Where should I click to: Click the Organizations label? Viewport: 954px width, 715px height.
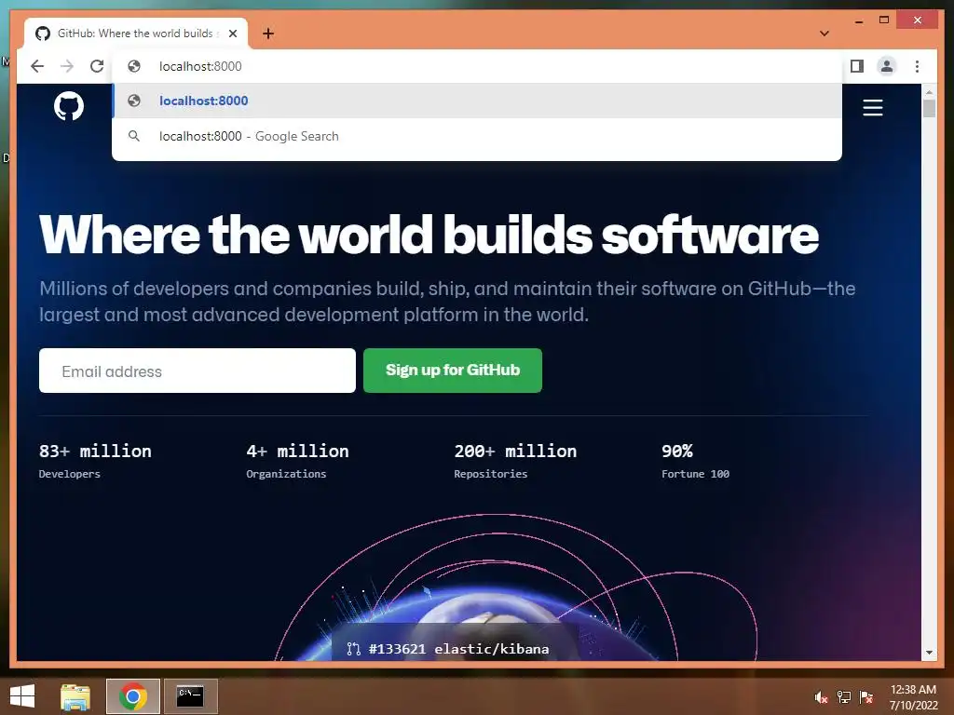pos(286,474)
